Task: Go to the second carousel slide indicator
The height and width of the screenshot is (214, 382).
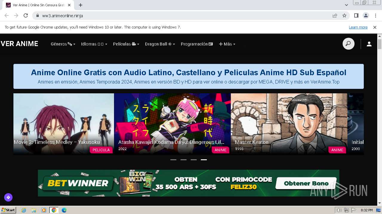Action: click(x=184, y=160)
